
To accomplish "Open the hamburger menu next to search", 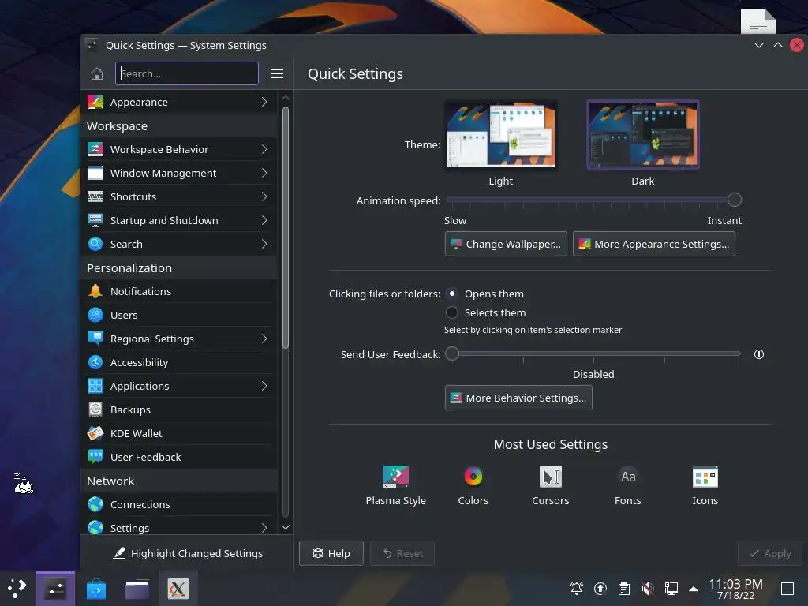I will (x=277, y=73).
